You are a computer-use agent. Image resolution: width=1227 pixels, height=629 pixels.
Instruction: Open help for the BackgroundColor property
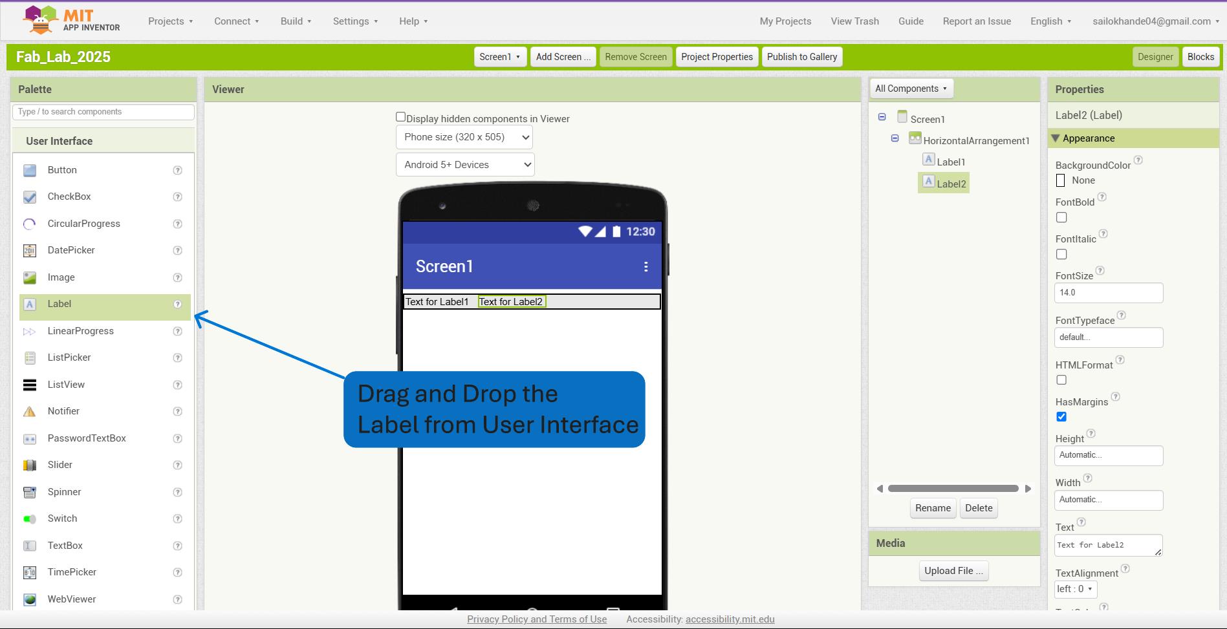(x=1138, y=160)
